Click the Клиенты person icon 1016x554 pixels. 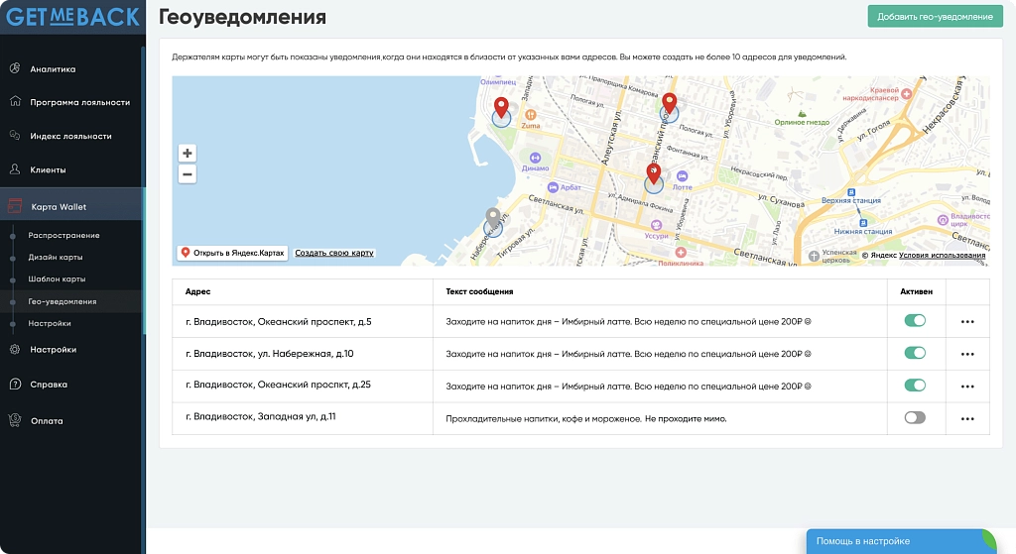click(15, 168)
